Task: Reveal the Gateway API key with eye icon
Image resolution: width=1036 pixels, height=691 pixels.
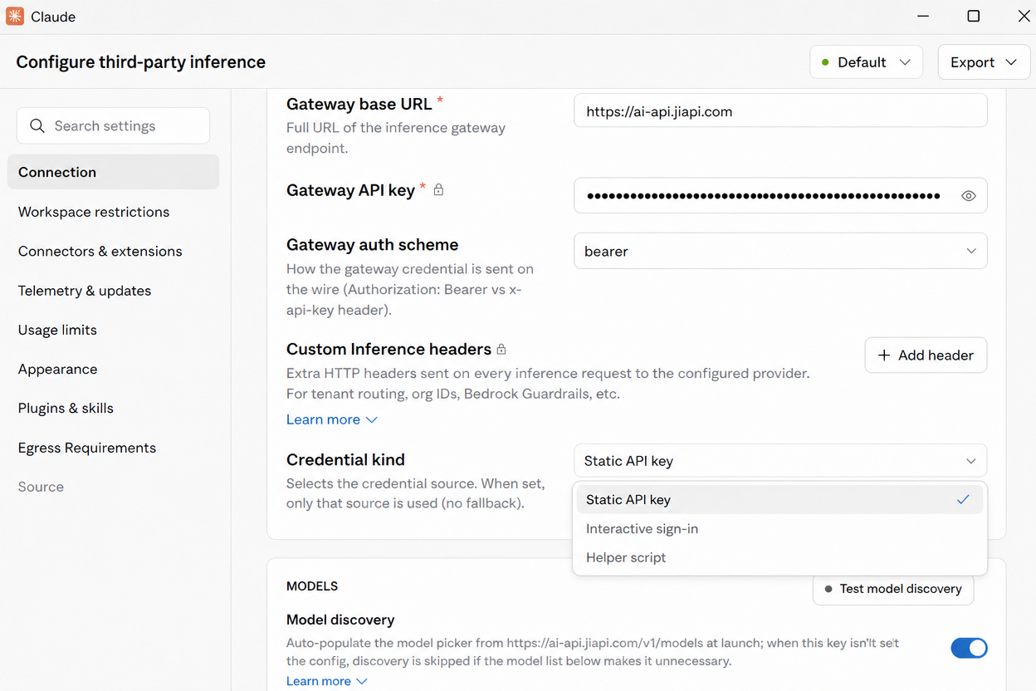Action: point(968,196)
